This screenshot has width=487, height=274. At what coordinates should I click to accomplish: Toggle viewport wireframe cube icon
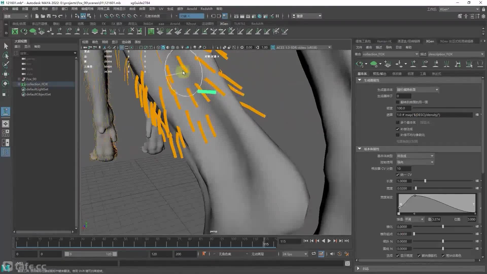(158, 47)
